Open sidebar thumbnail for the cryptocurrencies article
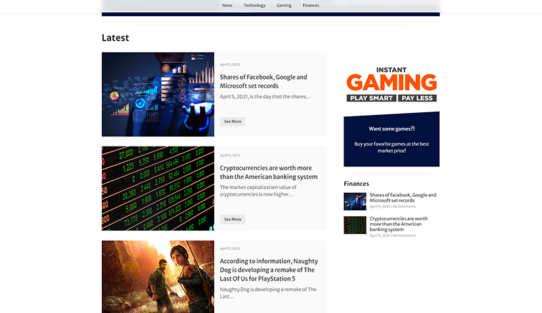542x313 pixels. [355, 225]
